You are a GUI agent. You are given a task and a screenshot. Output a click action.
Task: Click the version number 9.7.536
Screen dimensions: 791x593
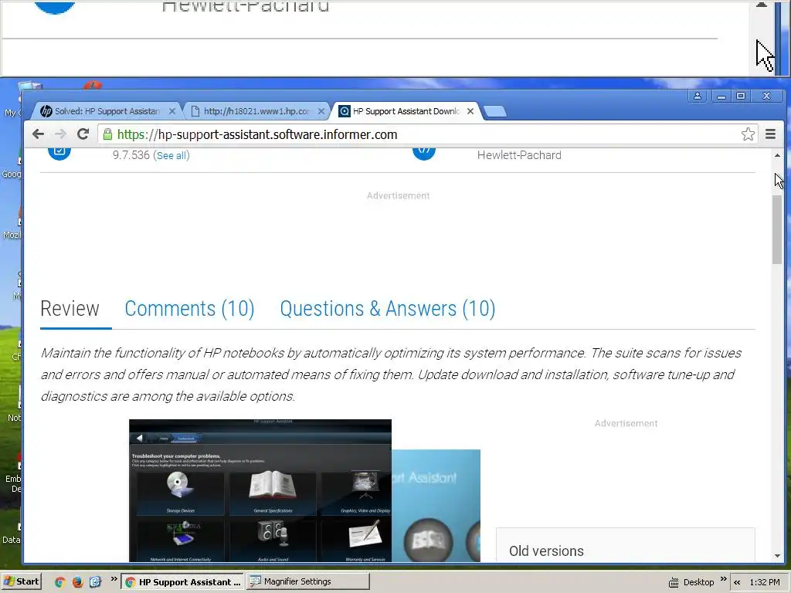pos(131,155)
